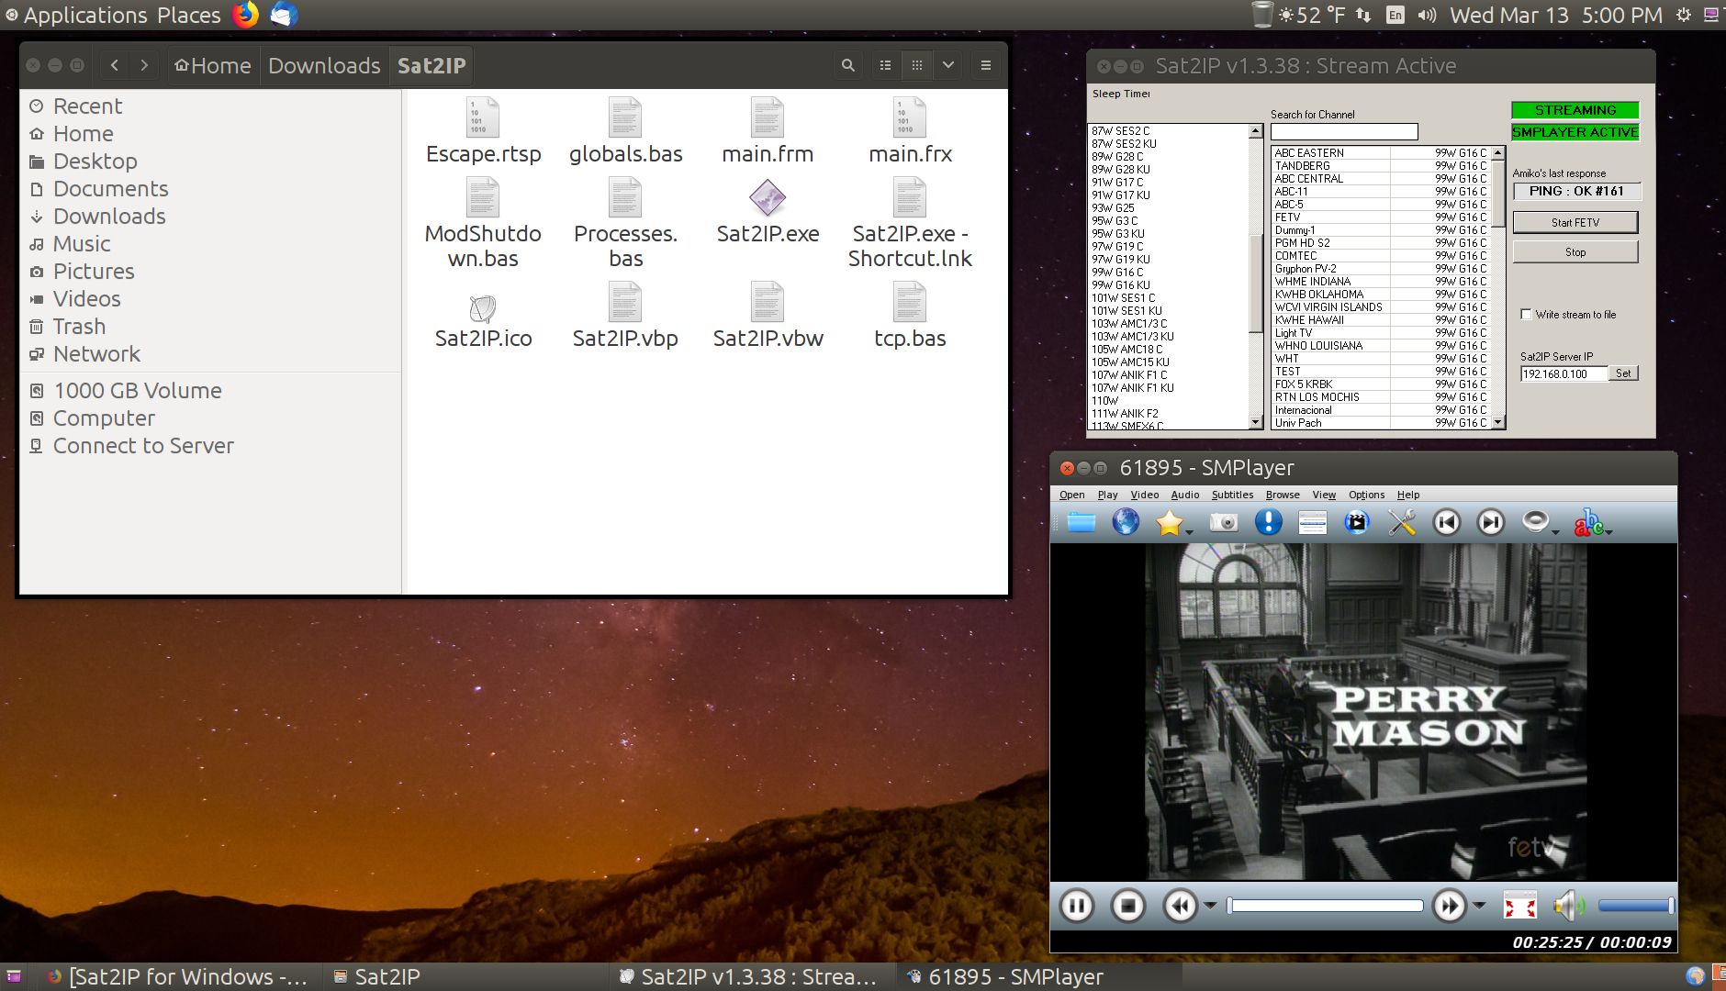Expand the audio track dropdown arrow

(x=1555, y=532)
